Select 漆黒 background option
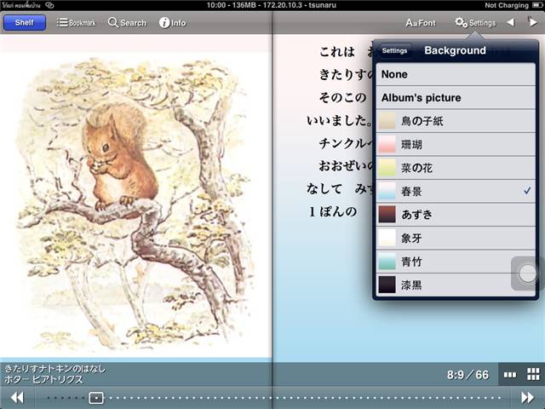 (456, 285)
